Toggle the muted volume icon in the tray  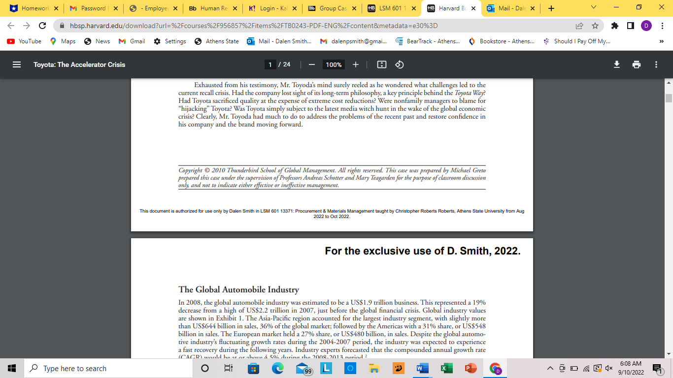tap(609, 368)
